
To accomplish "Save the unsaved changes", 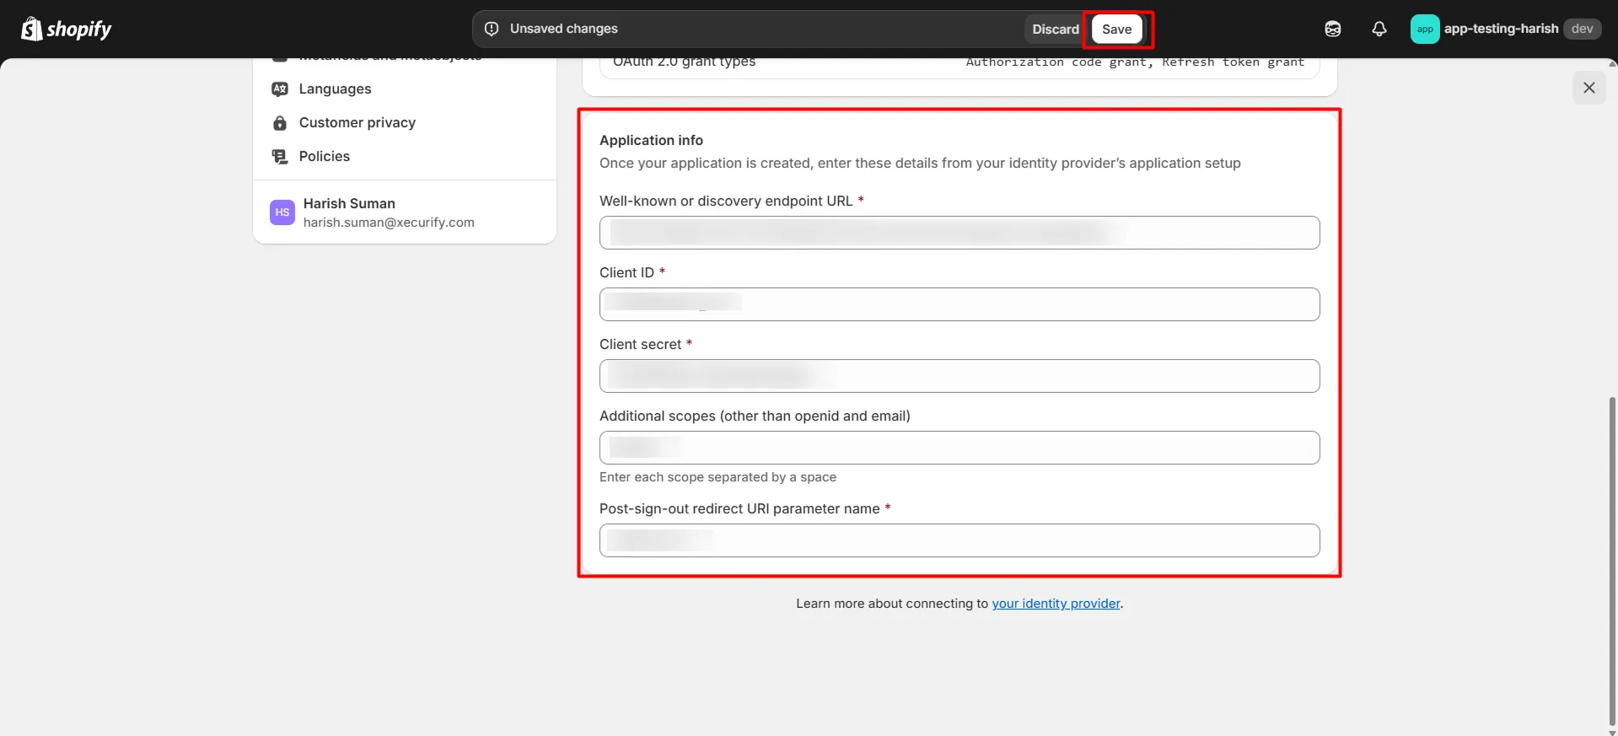I will [x=1116, y=29].
